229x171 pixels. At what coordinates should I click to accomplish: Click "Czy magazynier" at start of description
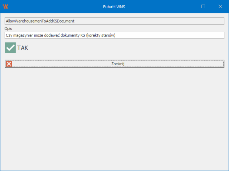pos(18,35)
